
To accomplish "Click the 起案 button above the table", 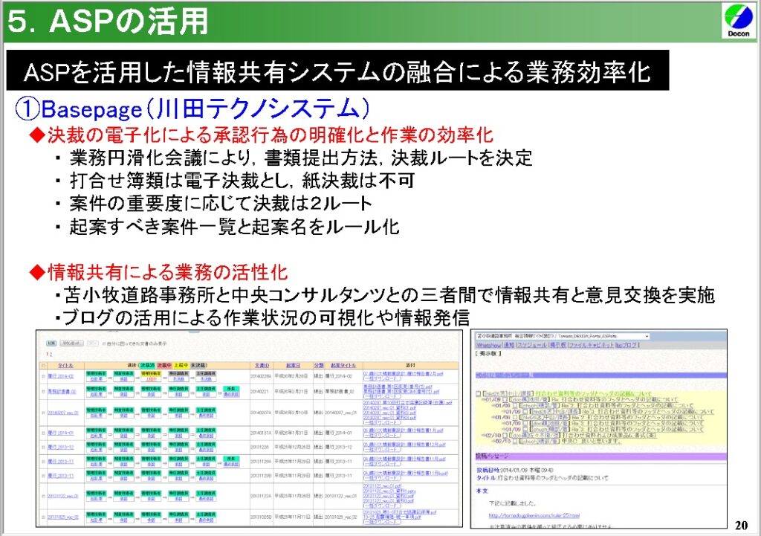I will click(51, 343).
